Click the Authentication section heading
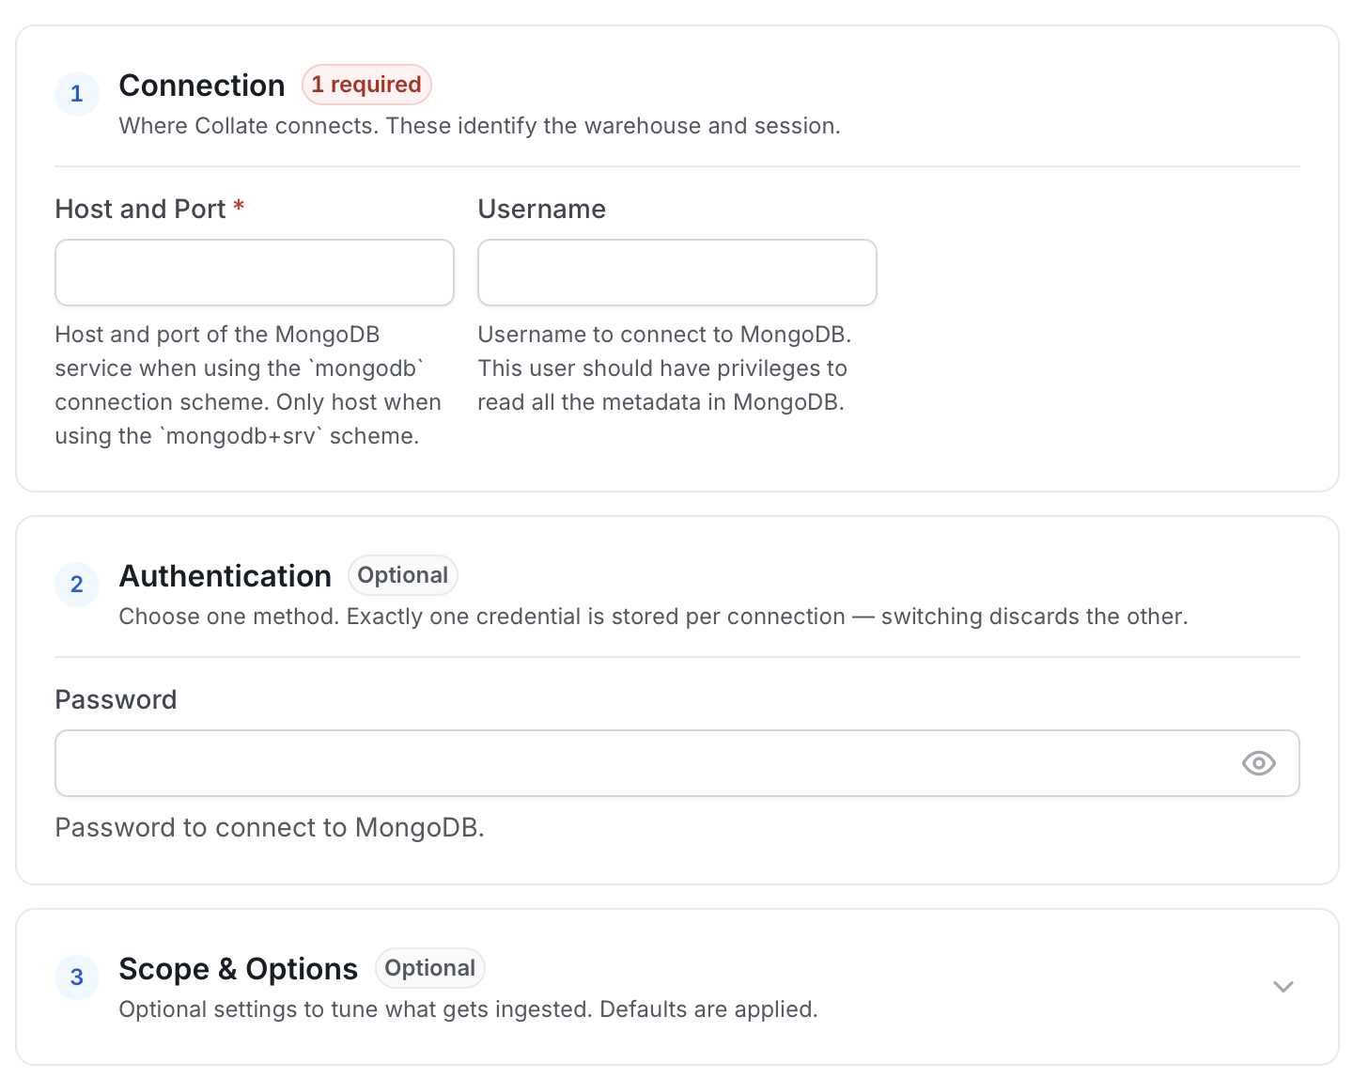The image size is (1353, 1079). (225, 576)
